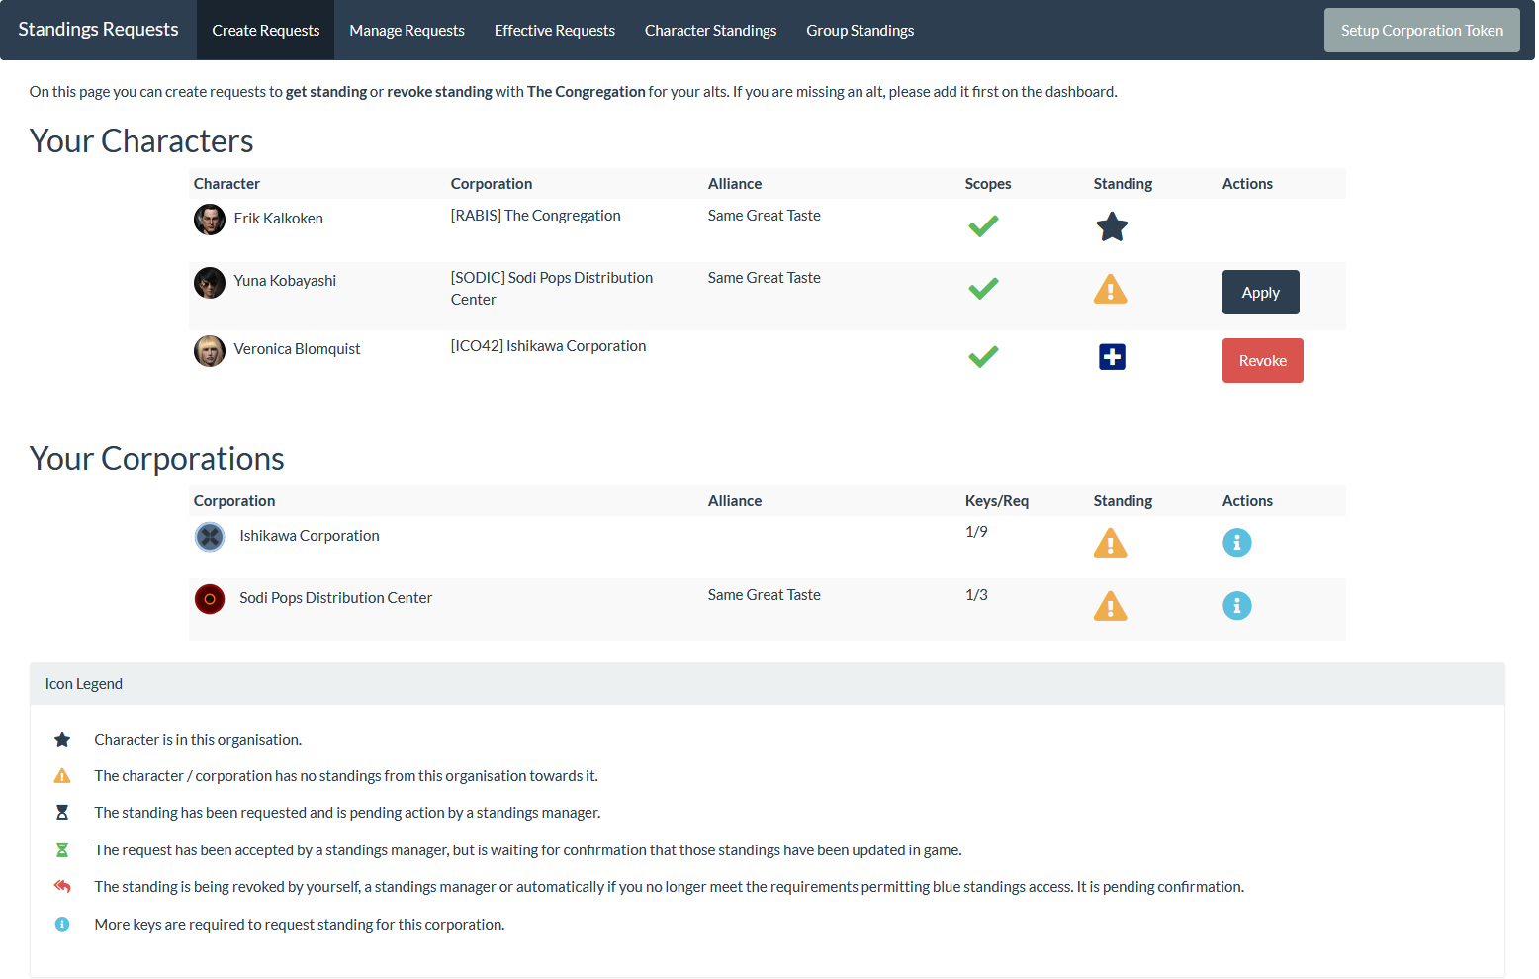1539x979 pixels.
Task: Click the info icon for Ishikawa Corporation
Action: pos(1236,543)
